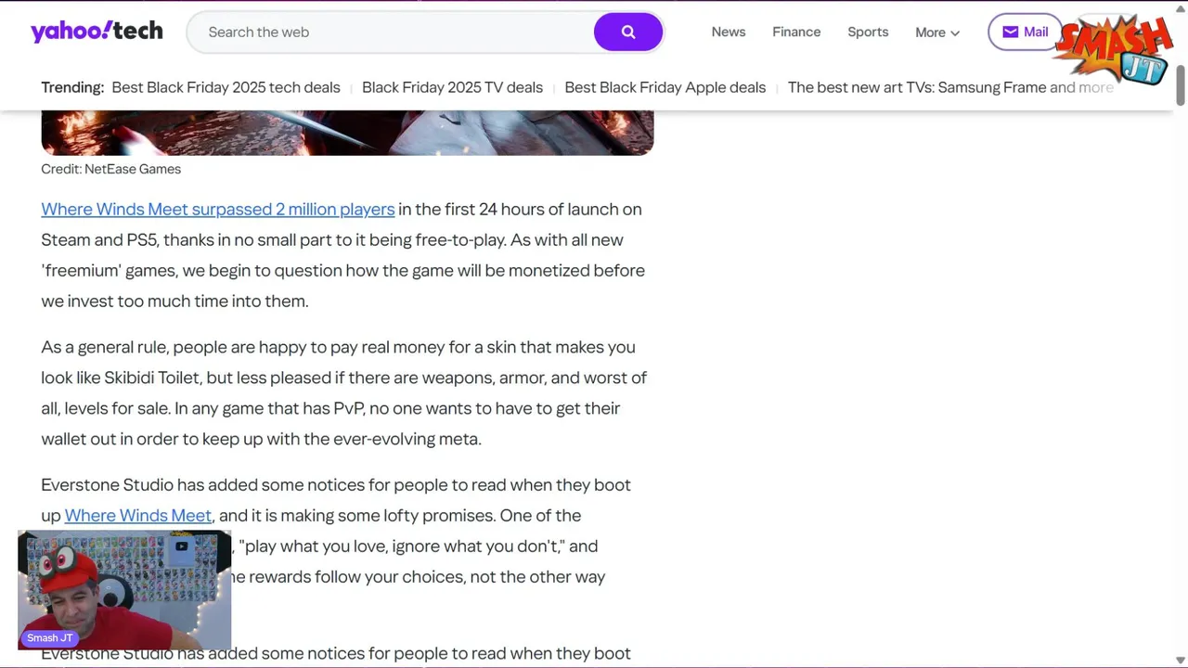Open Best Black Friday 2025 tech deals

226,87
